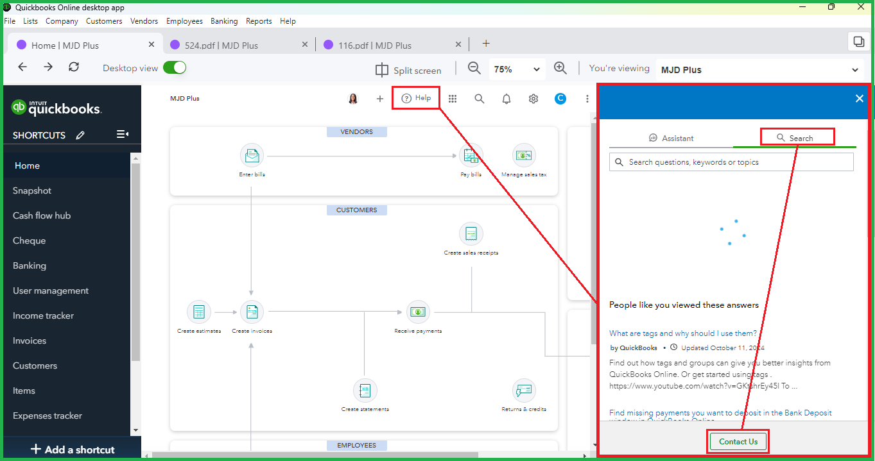Screen dimensions: 875x461
Task: Select the Enter bills icon
Action: (x=251, y=155)
